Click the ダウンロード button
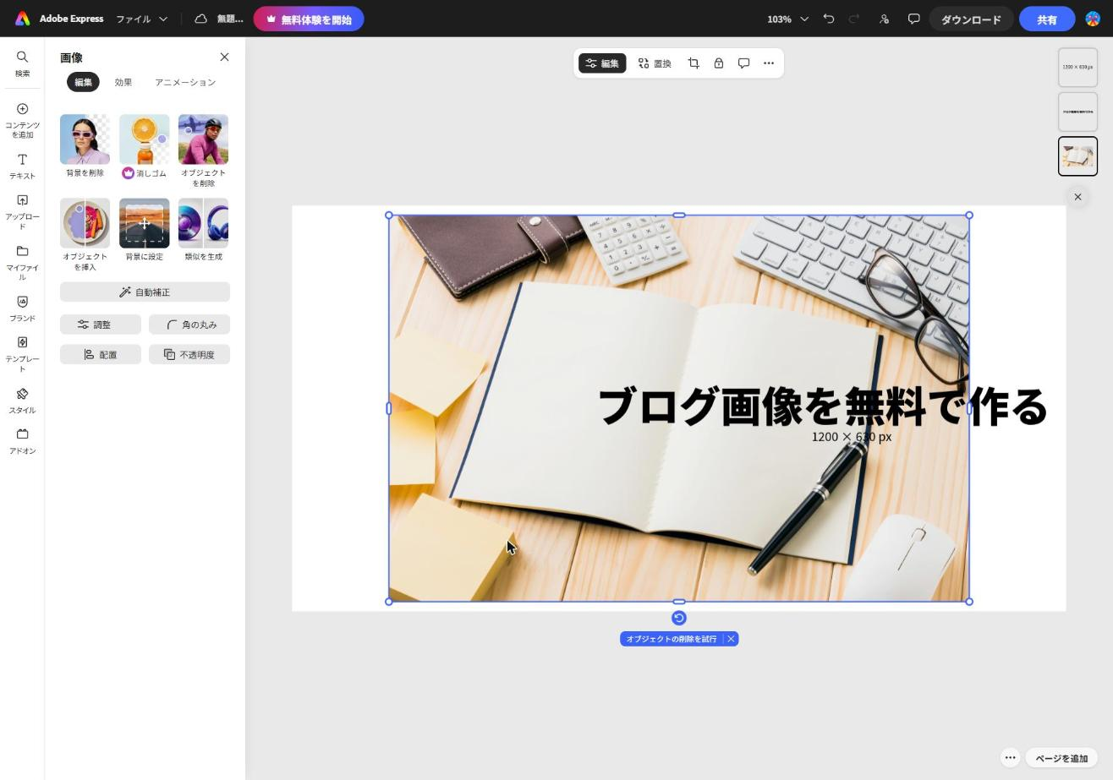The image size is (1113, 780). point(971,19)
